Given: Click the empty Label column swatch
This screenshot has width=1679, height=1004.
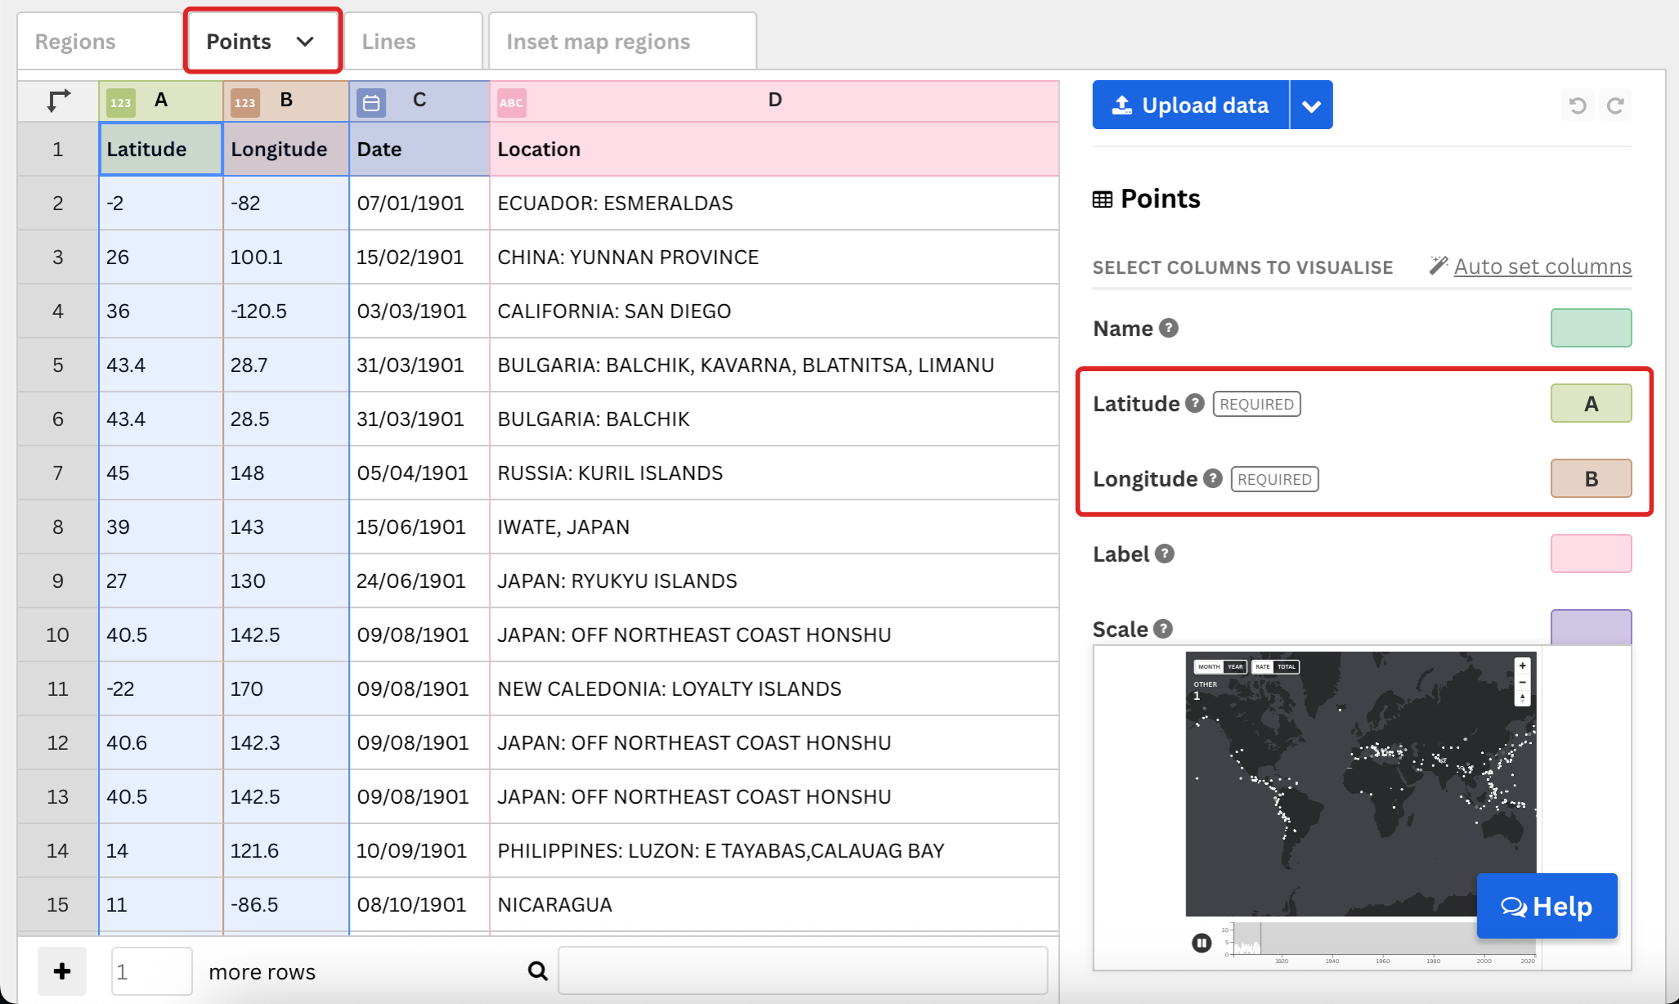Looking at the screenshot, I should pos(1591,554).
